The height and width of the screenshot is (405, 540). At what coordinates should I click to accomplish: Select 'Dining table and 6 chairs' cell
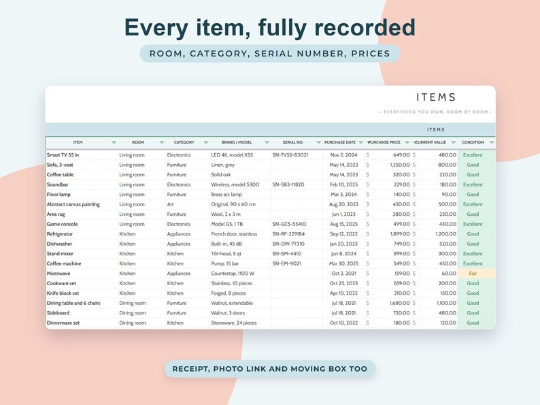[x=82, y=304]
